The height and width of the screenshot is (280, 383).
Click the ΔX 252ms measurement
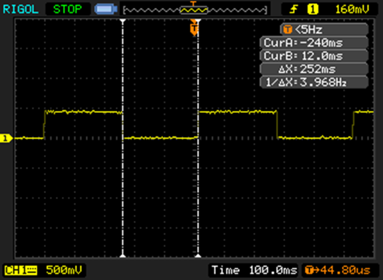coord(313,69)
